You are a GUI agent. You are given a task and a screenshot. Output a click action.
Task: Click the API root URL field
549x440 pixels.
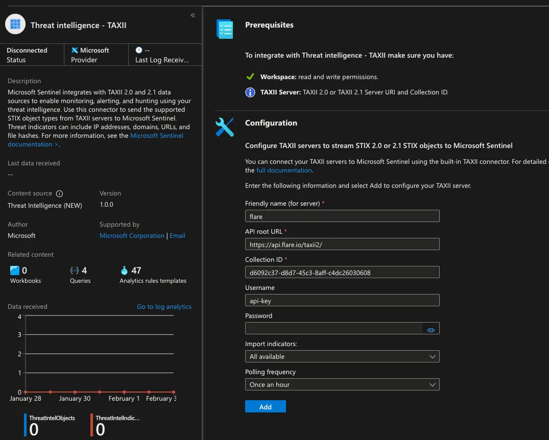coord(342,244)
